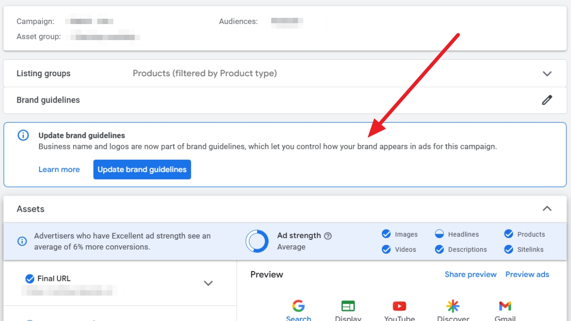The height and width of the screenshot is (321, 571).
Task: Choose the Discover preview channel icon
Action: click(453, 306)
